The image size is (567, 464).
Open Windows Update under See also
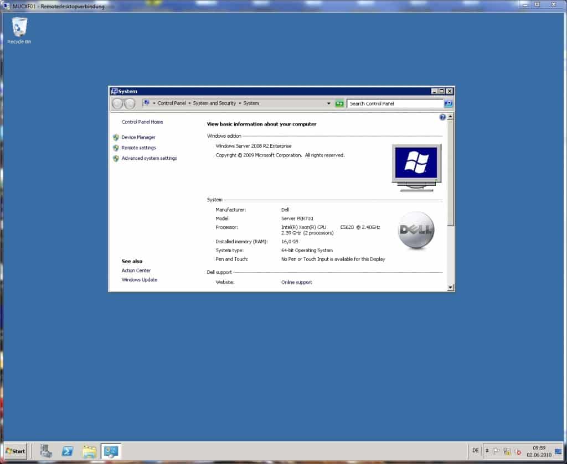point(139,280)
